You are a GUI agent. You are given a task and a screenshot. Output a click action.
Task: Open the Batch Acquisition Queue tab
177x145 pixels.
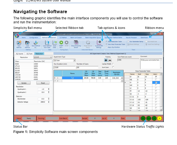pyautogui.click(x=93, y=38)
